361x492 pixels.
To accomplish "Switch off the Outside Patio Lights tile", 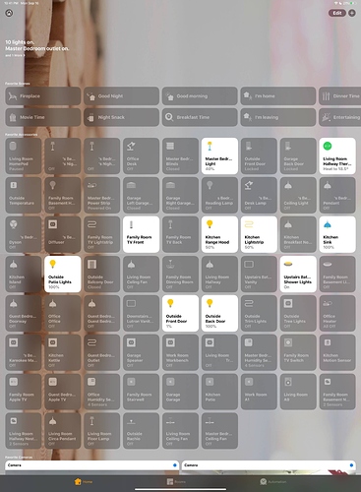I will (63, 275).
